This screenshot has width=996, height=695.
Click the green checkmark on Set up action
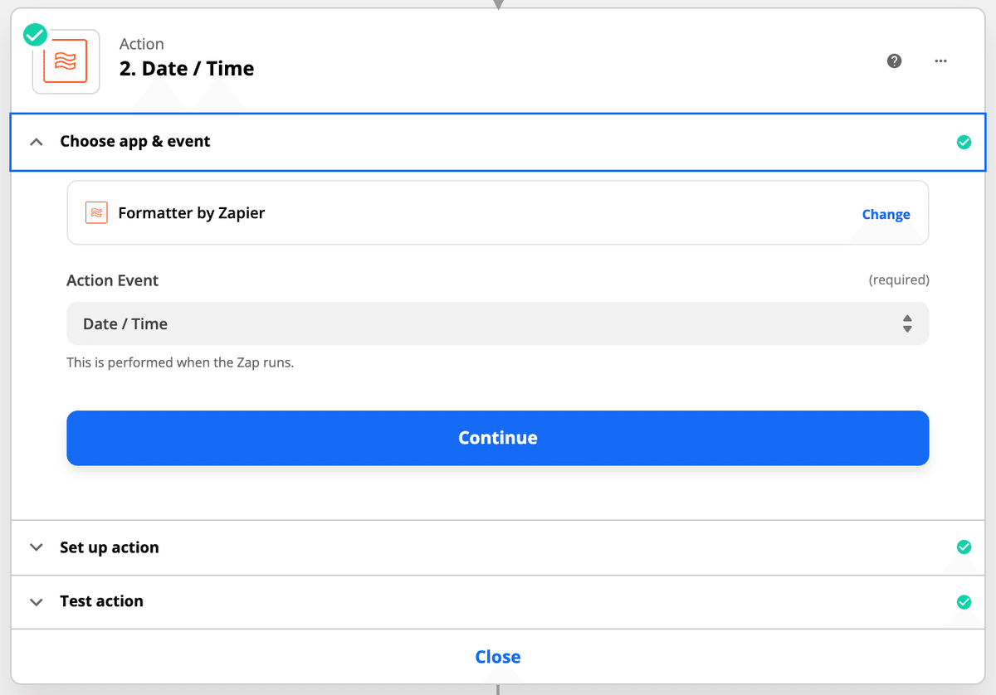[964, 547]
